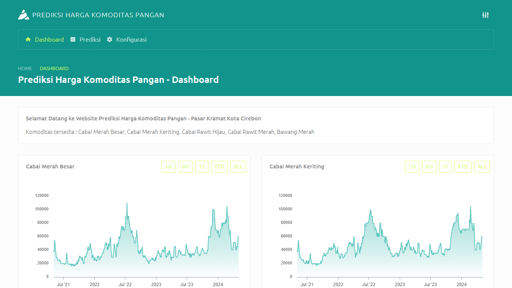512x288 pixels.
Task: Select 6M range for Cabai Merah Keriting
Action: click(x=429, y=167)
